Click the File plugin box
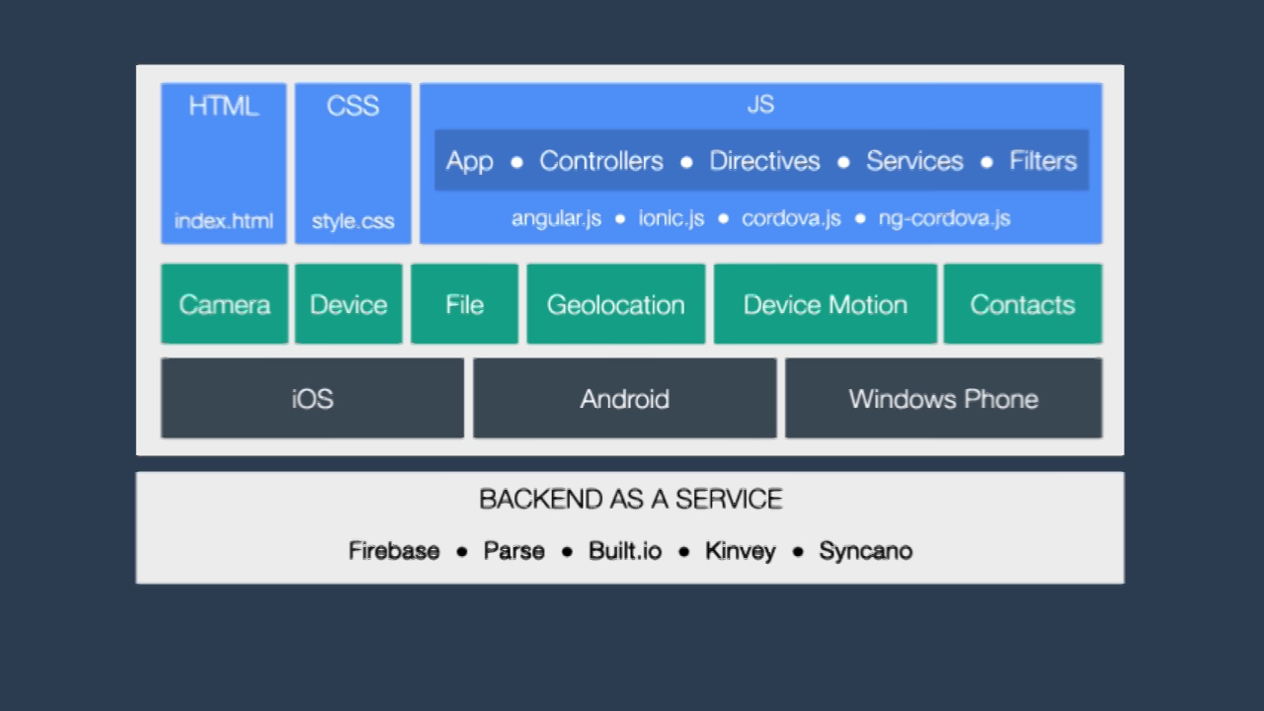The height and width of the screenshot is (711, 1264). point(465,304)
